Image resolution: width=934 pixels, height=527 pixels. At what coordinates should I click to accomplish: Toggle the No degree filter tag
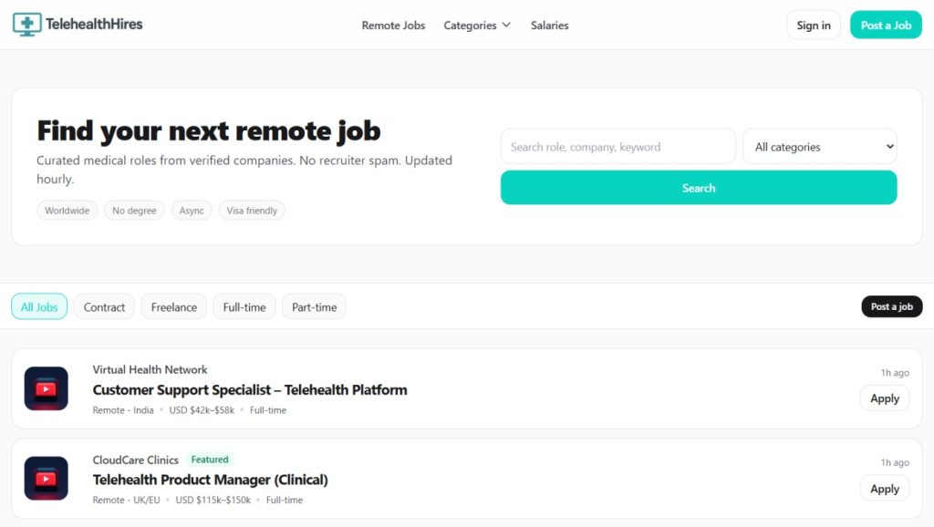(134, 211)
